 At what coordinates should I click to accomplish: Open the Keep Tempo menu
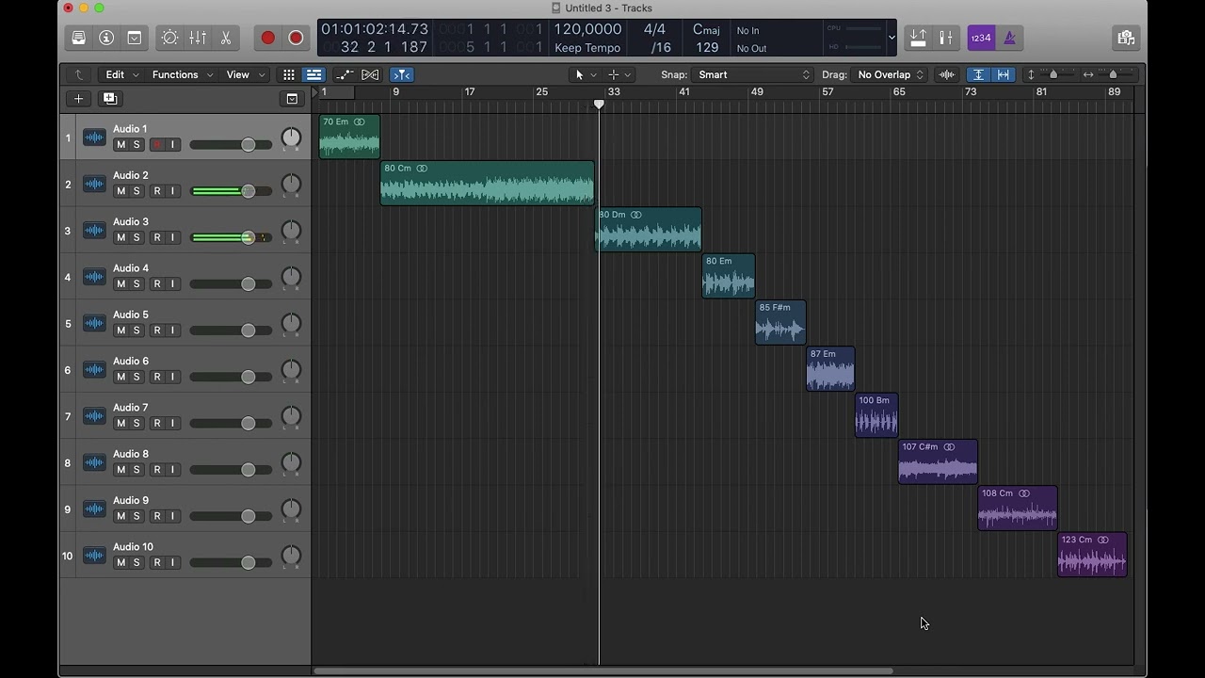coord(587,47)
